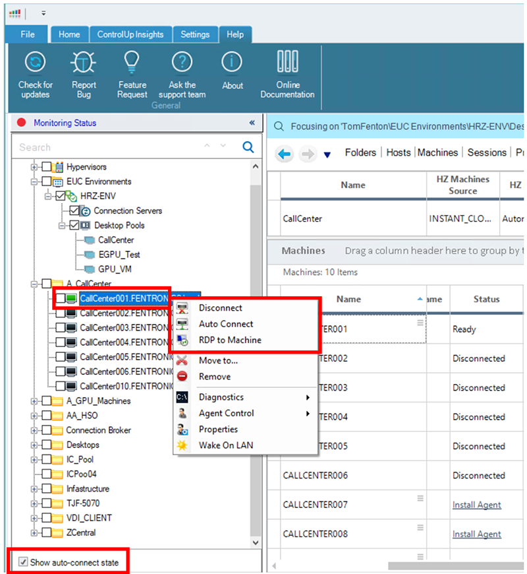Click the search magnifier icon

[x=248, y=147]
